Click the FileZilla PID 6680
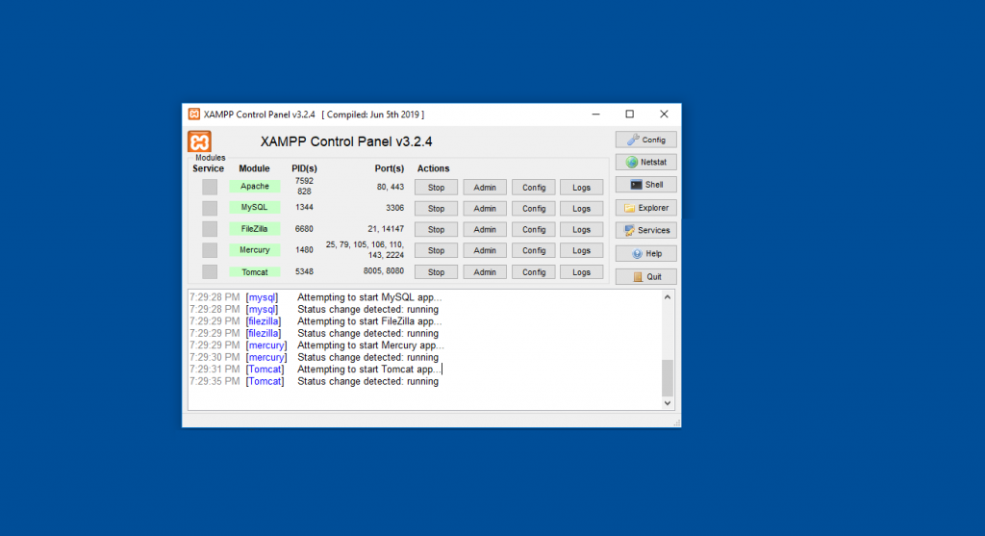The image size is (985, 536). coord(304,229)
